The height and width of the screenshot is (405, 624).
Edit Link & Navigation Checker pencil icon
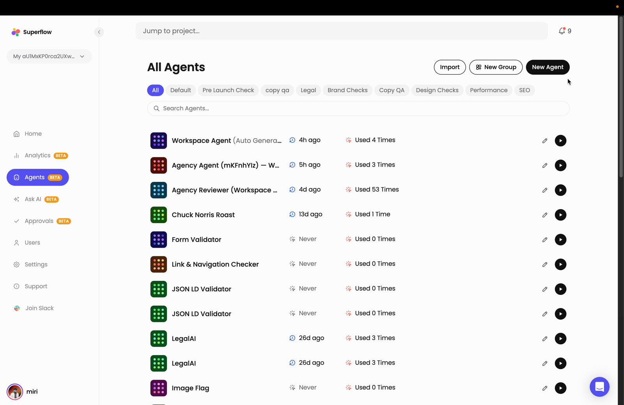tap(545, 264)
